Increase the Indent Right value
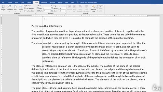163x92 pixels. (x=50, y=10)
